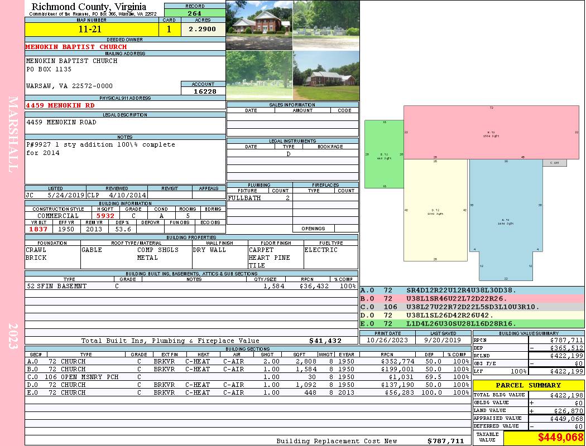Click map number value 11-21
This screenshot has height=446, width=586.
coord(90,29)
